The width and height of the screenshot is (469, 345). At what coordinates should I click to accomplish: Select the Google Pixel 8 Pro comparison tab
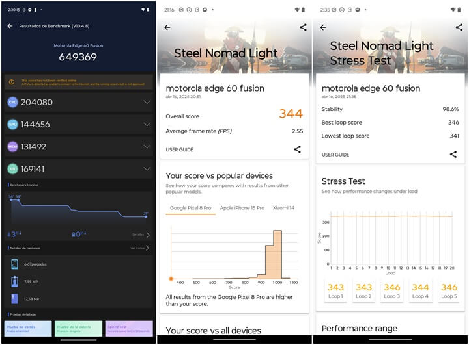190,208
